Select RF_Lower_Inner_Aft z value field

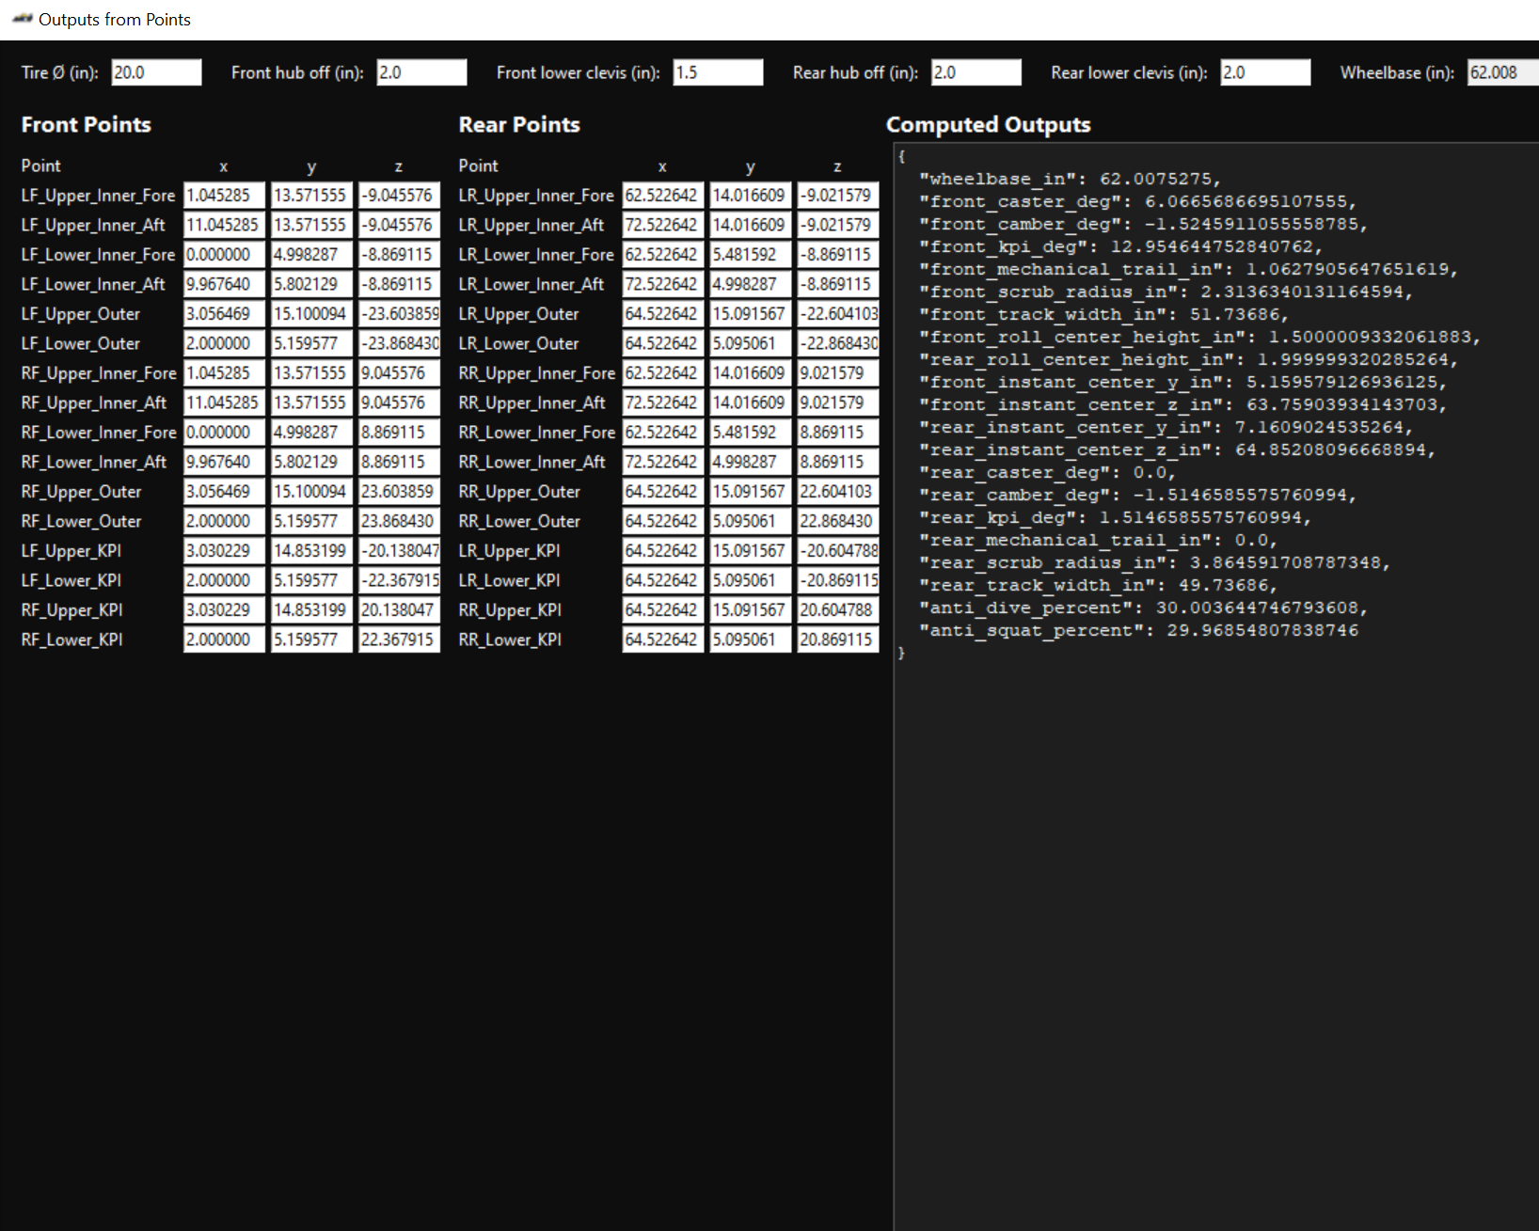point(399,462)
